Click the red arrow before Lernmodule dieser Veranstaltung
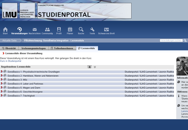188x130 pixels. point(4,53)
